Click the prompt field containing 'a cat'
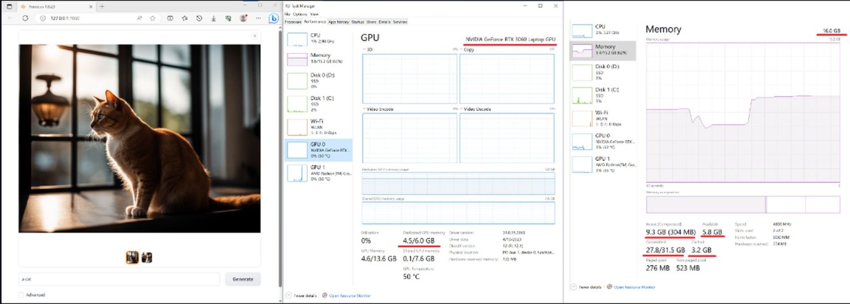850x304 pixels. pyautogui.click(x=119, y=279)
